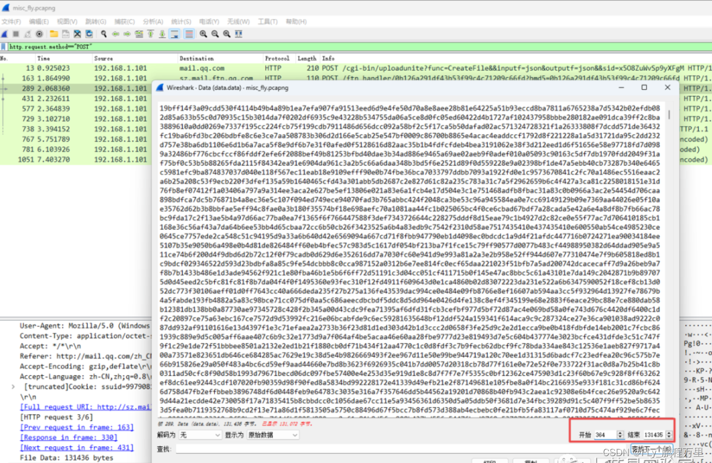The height and width of the screenshot is (463, 712).
Task: Open the Find Packet search tool
Action: (x=103, y=34)
